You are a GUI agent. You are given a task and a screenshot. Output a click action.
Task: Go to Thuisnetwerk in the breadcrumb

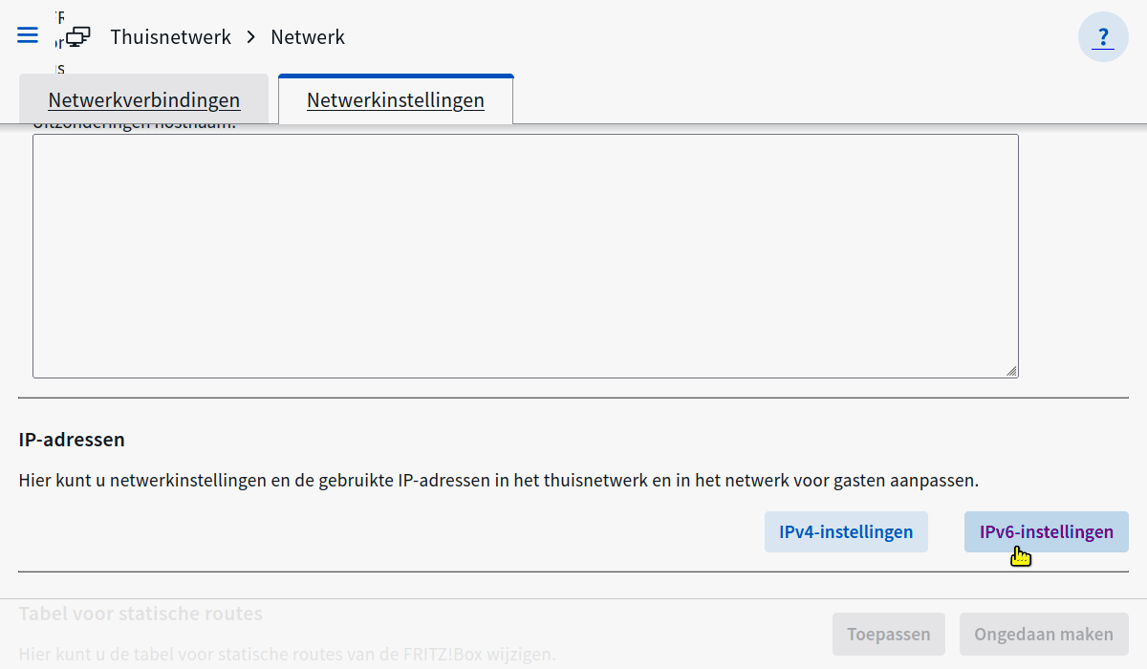point(171,37)
